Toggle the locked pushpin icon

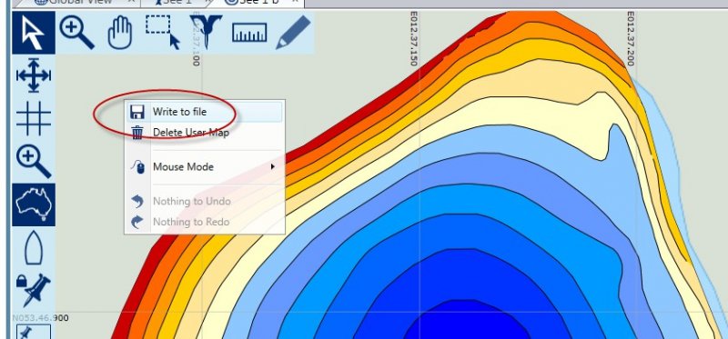click(x=33, y=290)
